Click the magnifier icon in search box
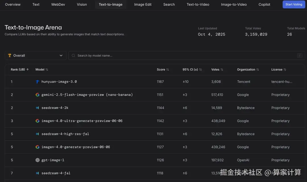This screenshot has width=307, height=182. [x=73, y=56]
